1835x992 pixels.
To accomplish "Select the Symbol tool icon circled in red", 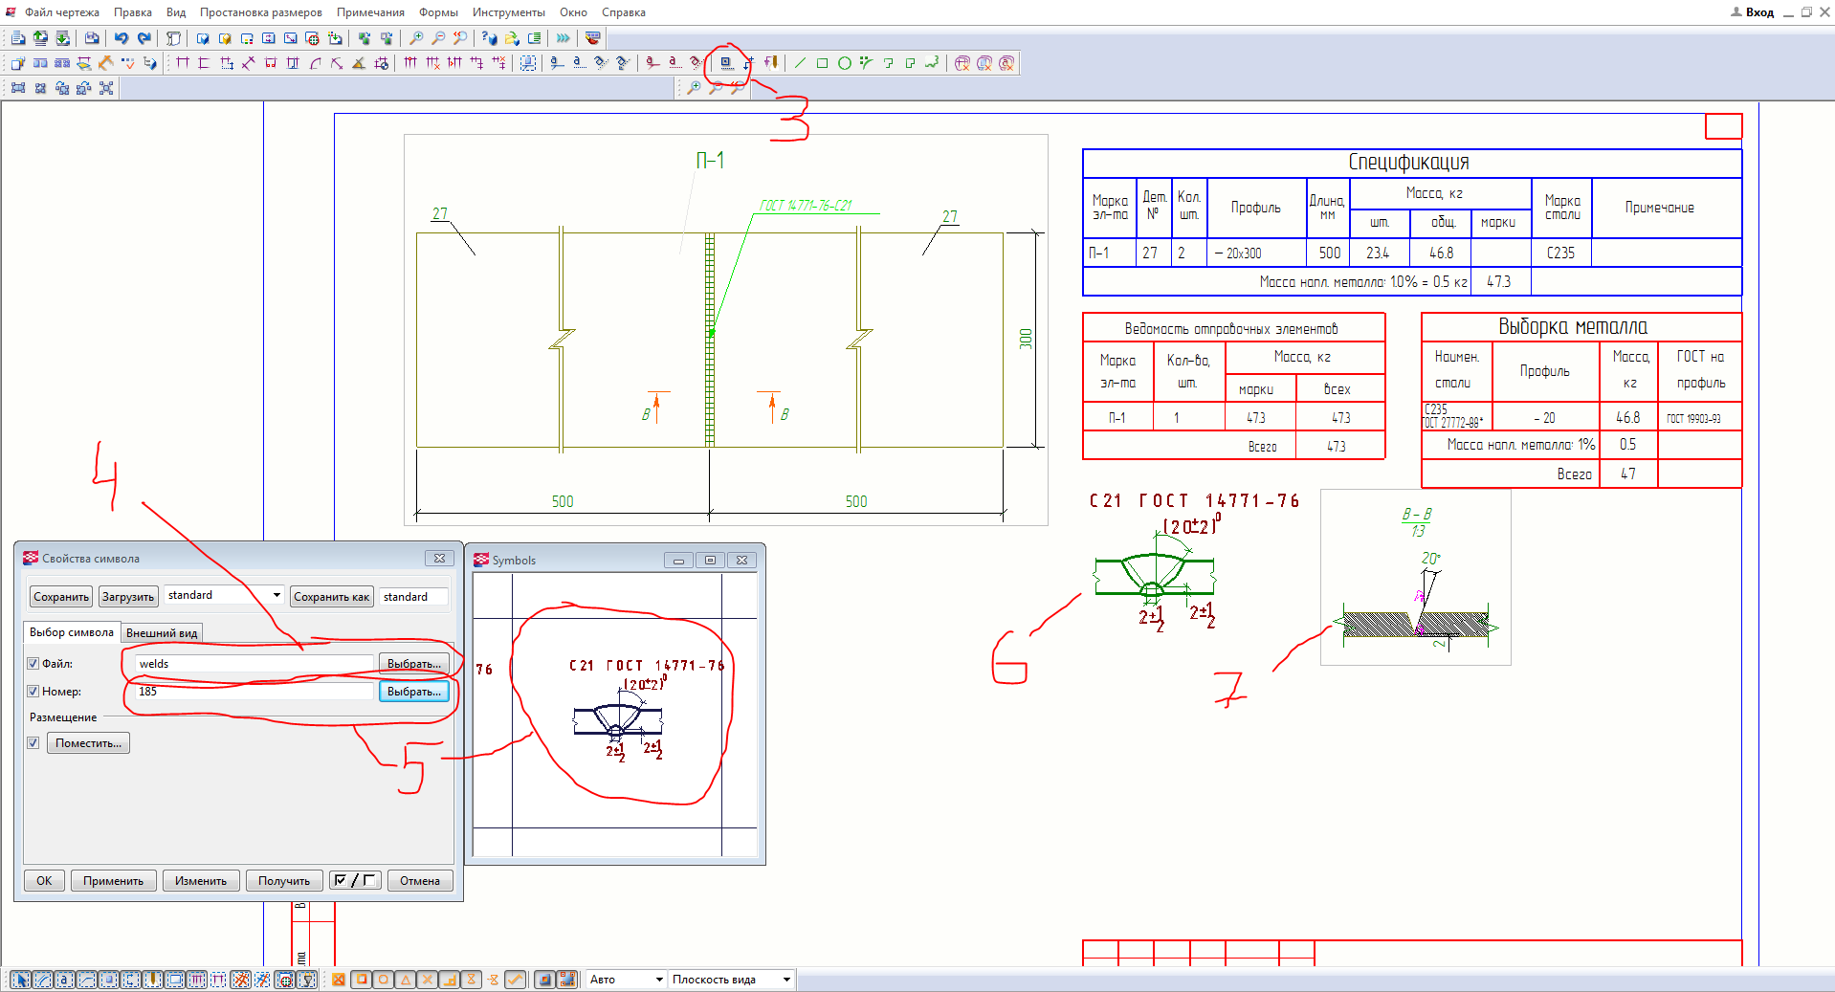I will 726,63.
